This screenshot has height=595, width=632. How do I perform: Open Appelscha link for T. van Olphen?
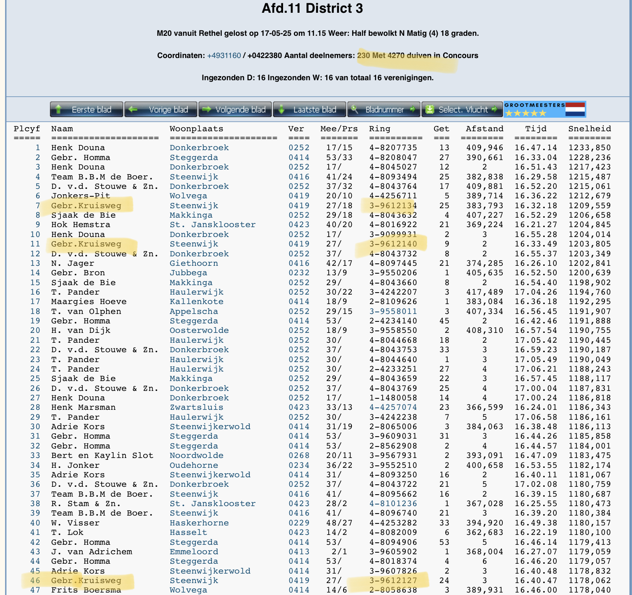click(194, 311)
